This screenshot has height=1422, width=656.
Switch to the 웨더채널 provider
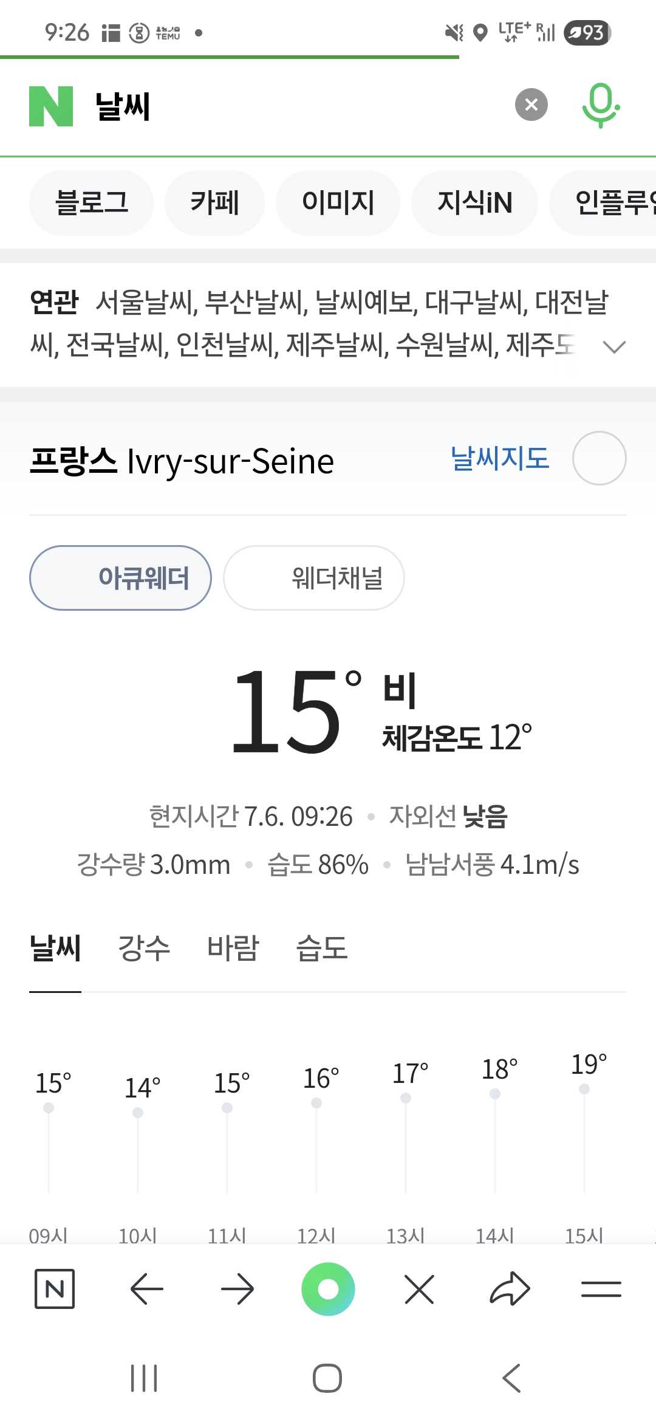pos(314,578)
